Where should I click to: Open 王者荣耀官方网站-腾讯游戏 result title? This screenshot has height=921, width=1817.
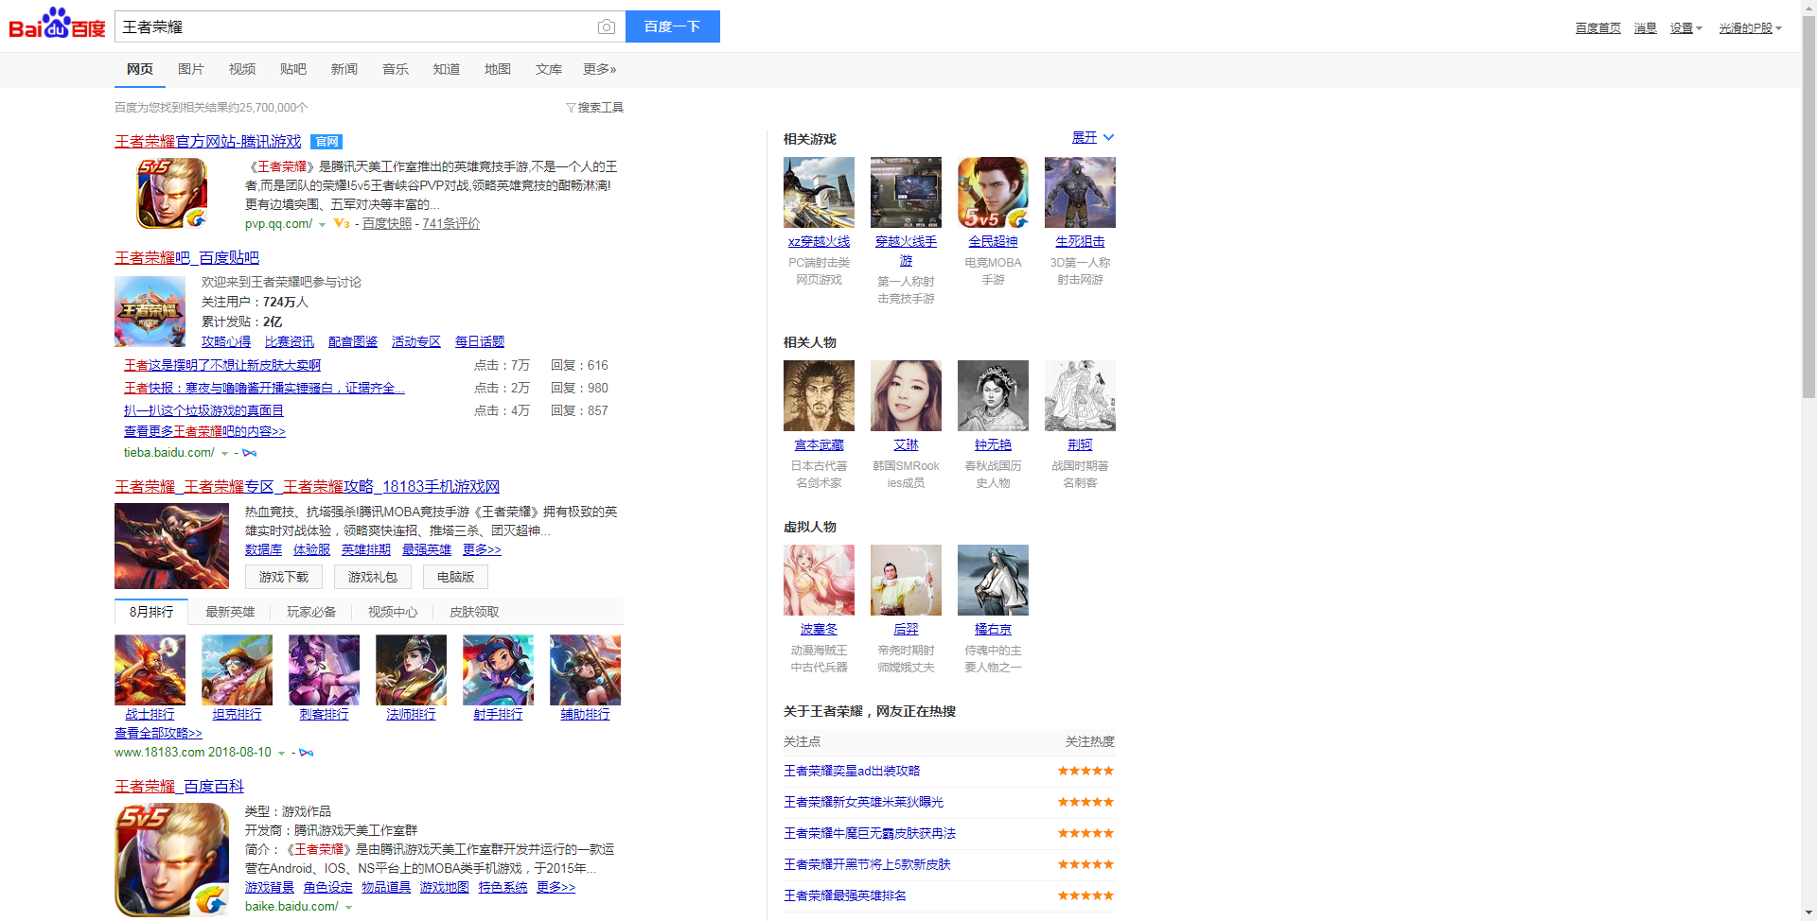[x=208, y=141]
